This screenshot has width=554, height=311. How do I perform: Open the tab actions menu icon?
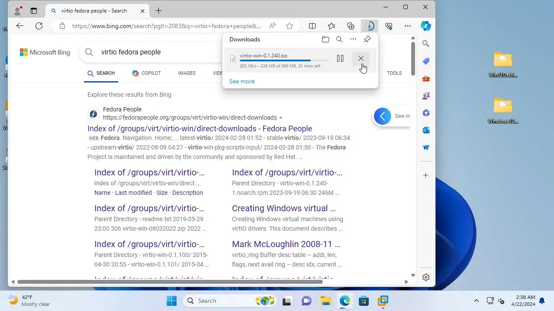pos(34,11)
